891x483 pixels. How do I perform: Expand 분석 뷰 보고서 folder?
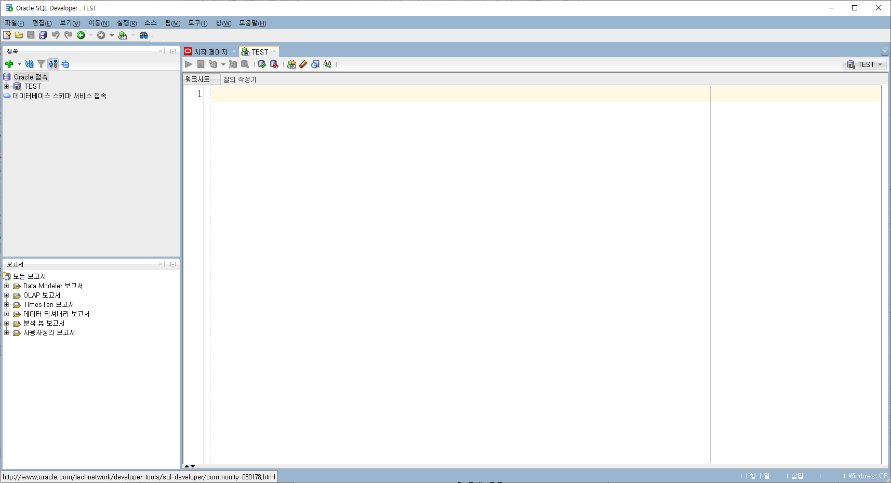point(7,323)
